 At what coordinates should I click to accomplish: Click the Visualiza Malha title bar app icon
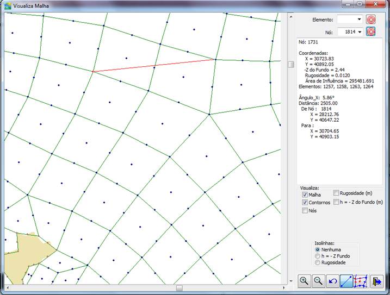pyautogui.click(x=8, y=6)
